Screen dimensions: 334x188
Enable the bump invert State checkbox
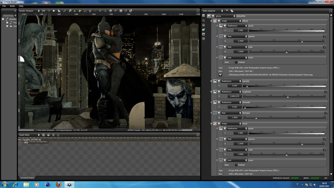pos(236,165)
